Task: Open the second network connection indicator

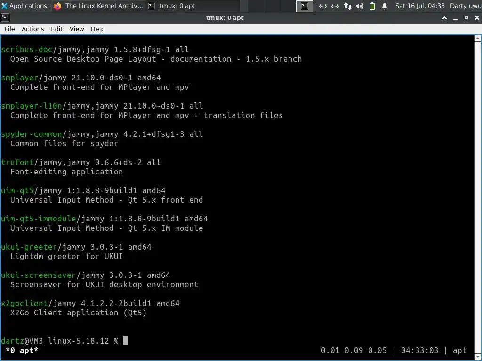Action: coord(335,6)
